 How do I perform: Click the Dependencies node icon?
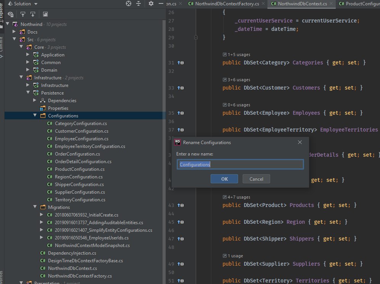(43, 100)
